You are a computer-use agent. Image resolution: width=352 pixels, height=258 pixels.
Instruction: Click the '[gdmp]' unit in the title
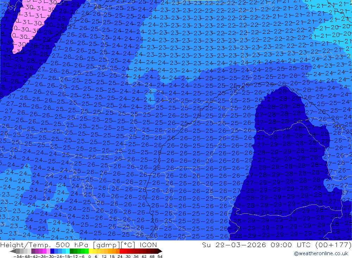(x=106, y=245)
